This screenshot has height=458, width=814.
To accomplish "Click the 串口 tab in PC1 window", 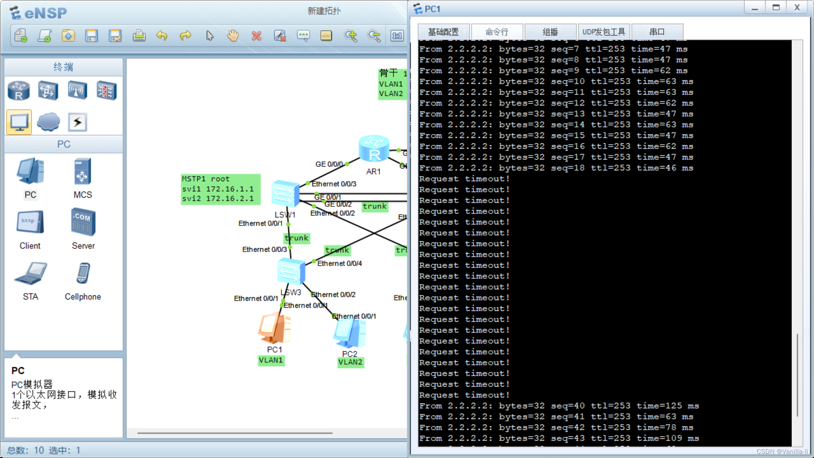I will 658,32.
